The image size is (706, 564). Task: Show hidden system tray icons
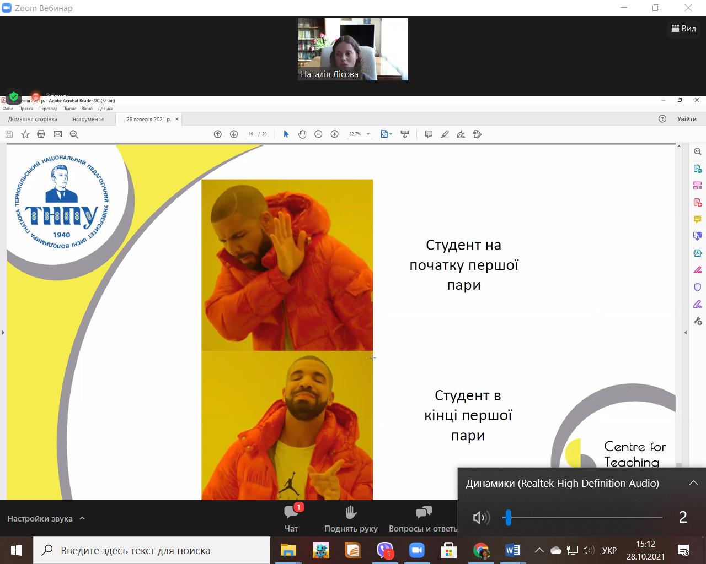coord(539,550)
